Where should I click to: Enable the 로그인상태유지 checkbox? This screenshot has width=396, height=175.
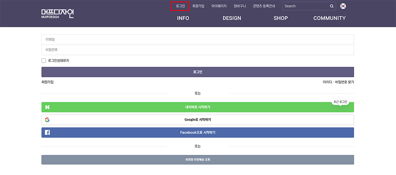click(44, 61)
